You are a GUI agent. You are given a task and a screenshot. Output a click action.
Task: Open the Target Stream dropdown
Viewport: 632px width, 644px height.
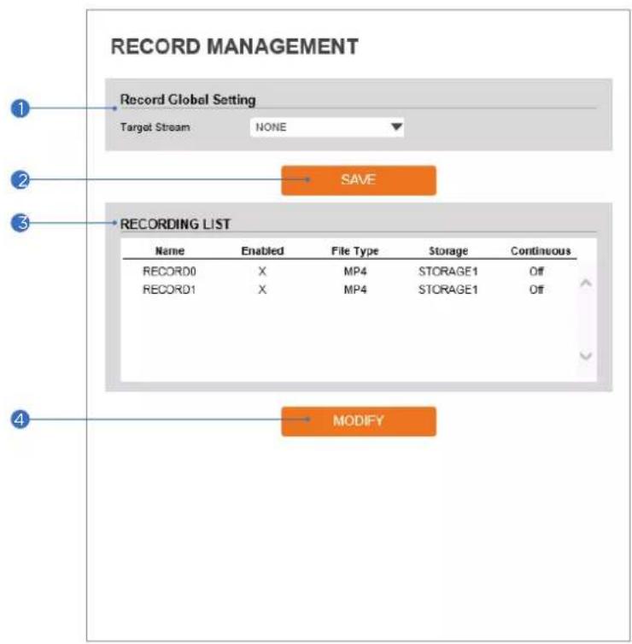pyautogui.click(x=327, y=127)
